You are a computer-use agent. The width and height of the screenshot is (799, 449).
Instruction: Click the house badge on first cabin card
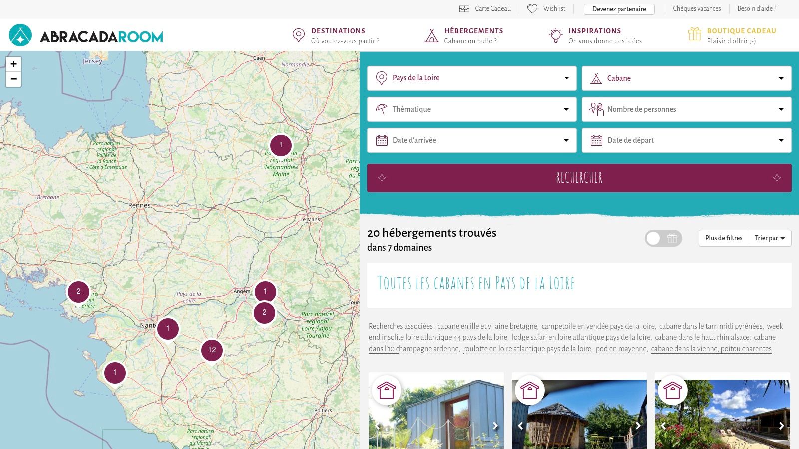point(387,390)
